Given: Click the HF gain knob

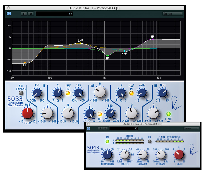Looking at the screenshot, I should (x=153, y=113).
